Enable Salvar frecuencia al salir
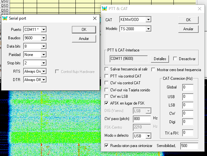This screenshot has width=207, height=156. point(106,69)
